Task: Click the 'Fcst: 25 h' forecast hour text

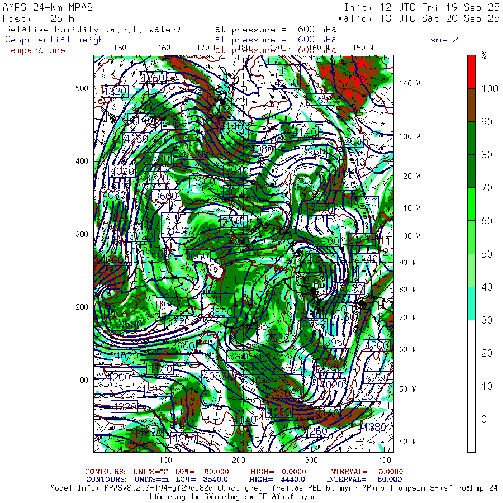Action: pyautogui.click(x=39, y=18)
